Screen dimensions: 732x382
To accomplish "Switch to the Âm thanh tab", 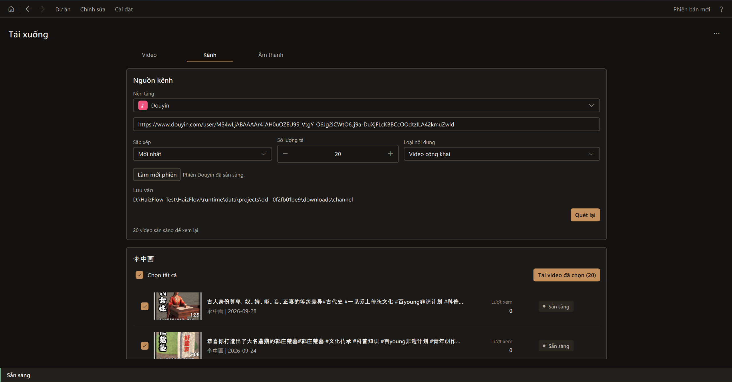I will pyautogui.click(x=271, y=55).
